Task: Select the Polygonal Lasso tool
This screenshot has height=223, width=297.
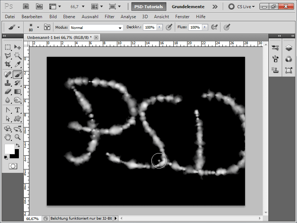Action: tap(8, 55)
